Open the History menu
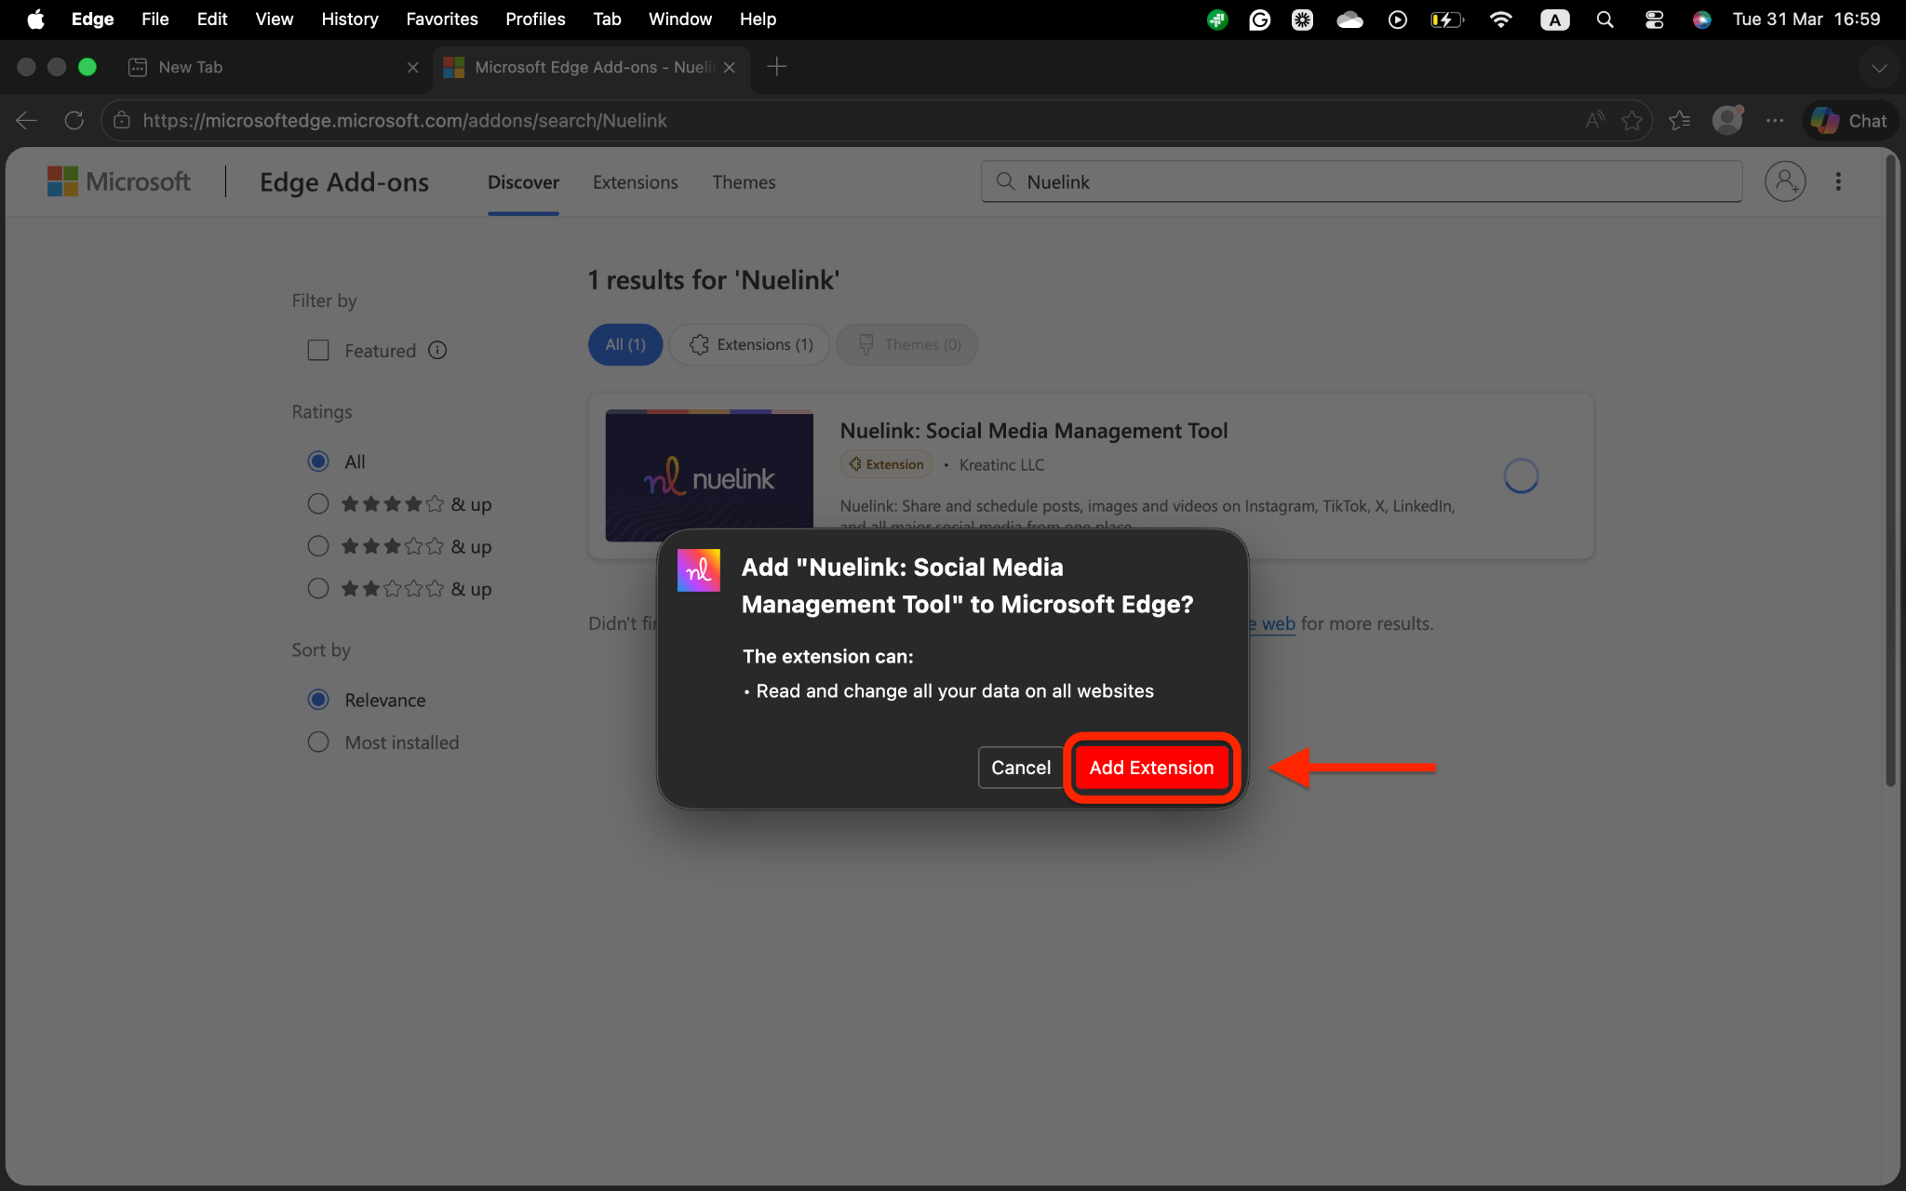 [x=349, y=20]
